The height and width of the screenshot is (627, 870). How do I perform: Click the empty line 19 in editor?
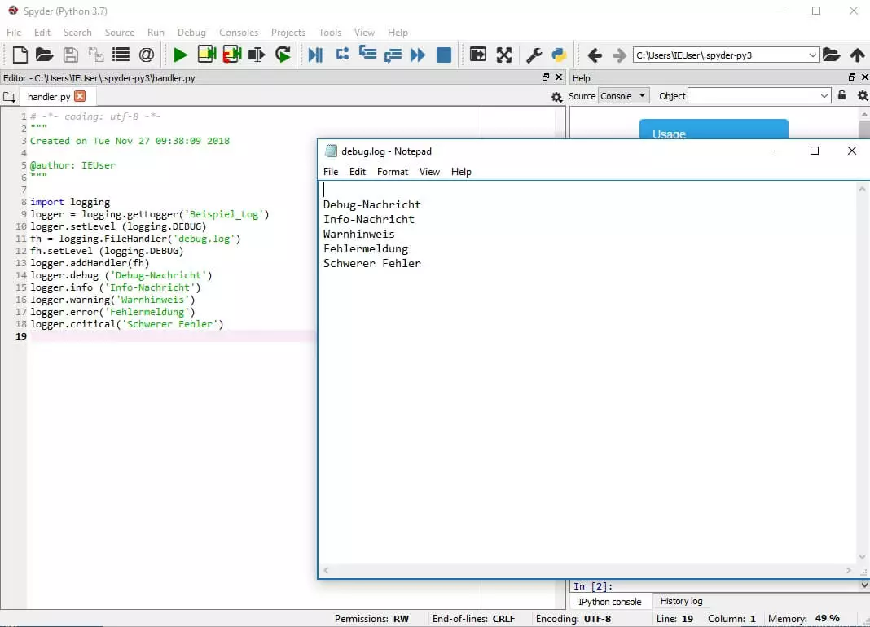click(x=163, y=336)
